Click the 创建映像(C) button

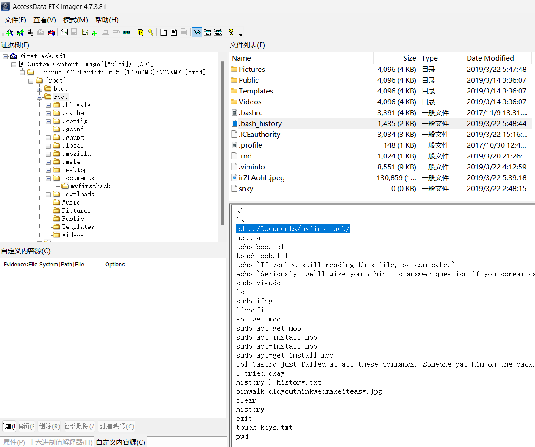[116, 426]
